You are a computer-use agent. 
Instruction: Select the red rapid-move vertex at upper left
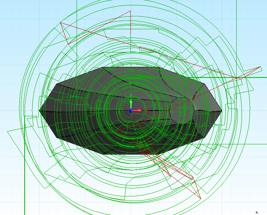click(61, 23)
